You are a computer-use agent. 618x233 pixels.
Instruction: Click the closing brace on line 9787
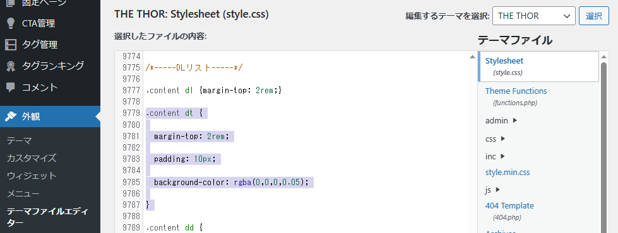pyautogui.click(x=148, y=205)
